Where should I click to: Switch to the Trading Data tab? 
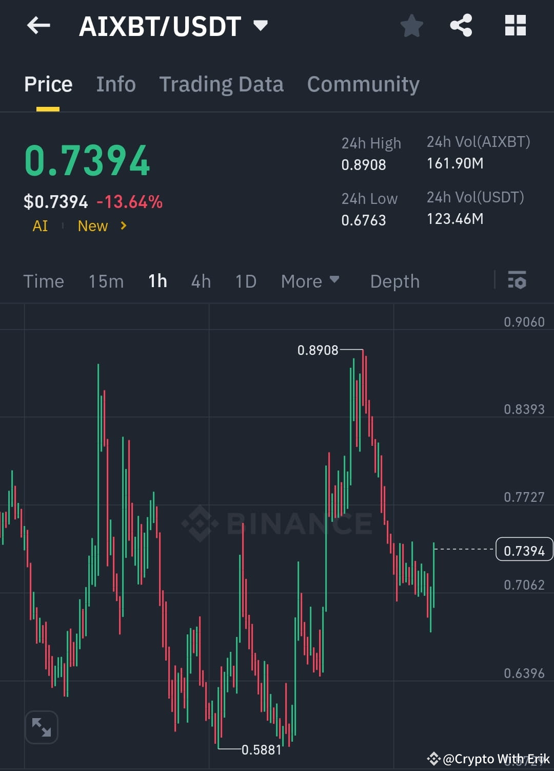pyautogui.click(x=222, y=84)
